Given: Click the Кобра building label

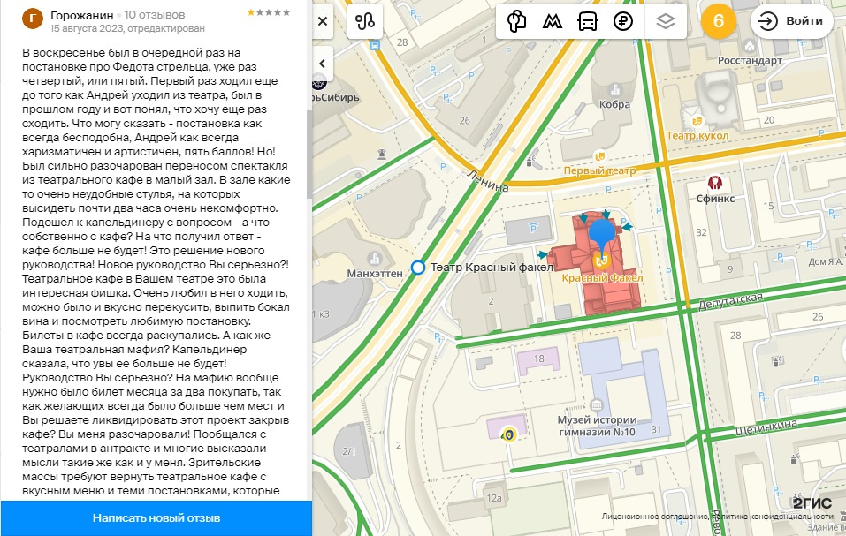Looking at the screenshot, I should pos(614,104).
